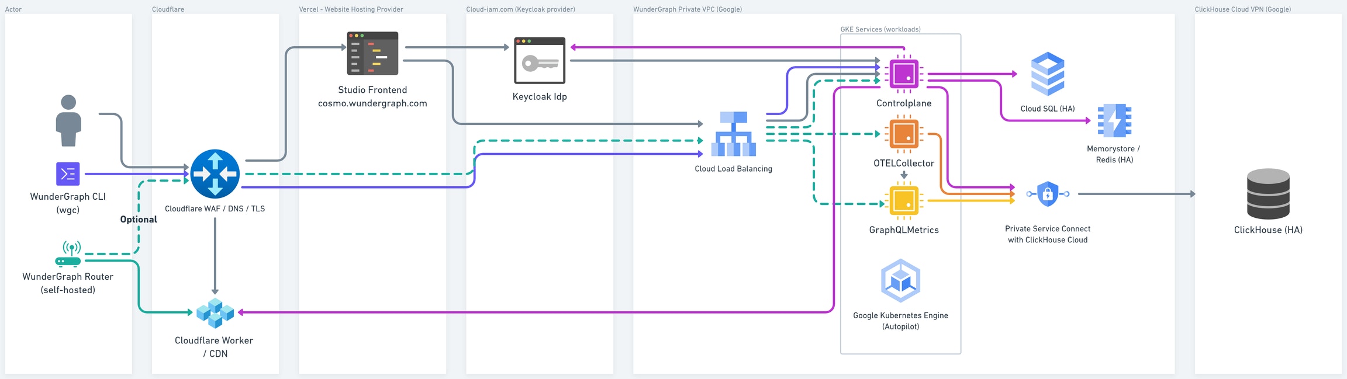Select the Cloud Load Balancing icon

(x=733, y=134)
